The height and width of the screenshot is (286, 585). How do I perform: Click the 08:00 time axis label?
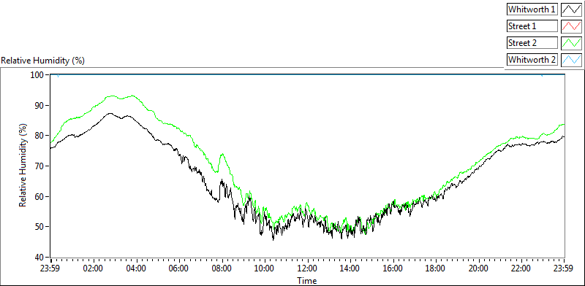point(222,268)
